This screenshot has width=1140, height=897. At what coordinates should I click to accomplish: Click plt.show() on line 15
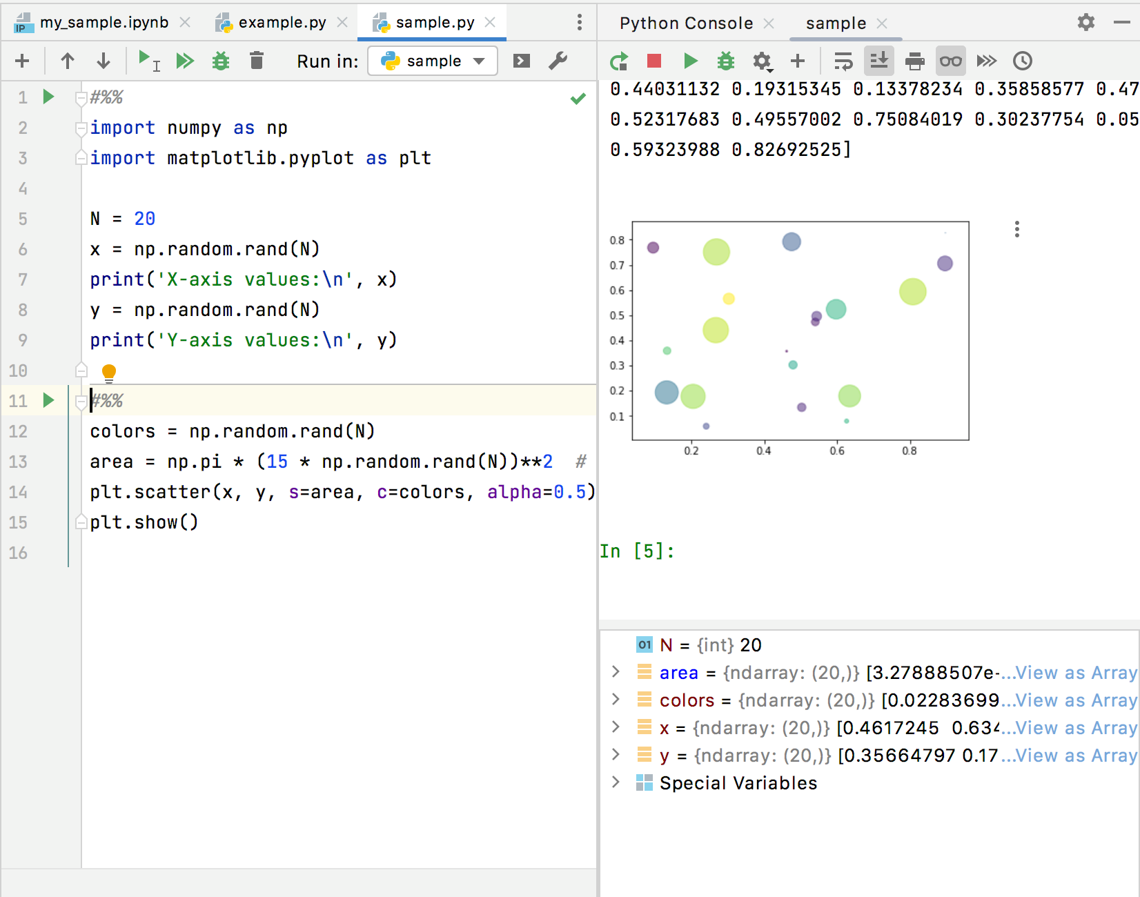(144, 522)
